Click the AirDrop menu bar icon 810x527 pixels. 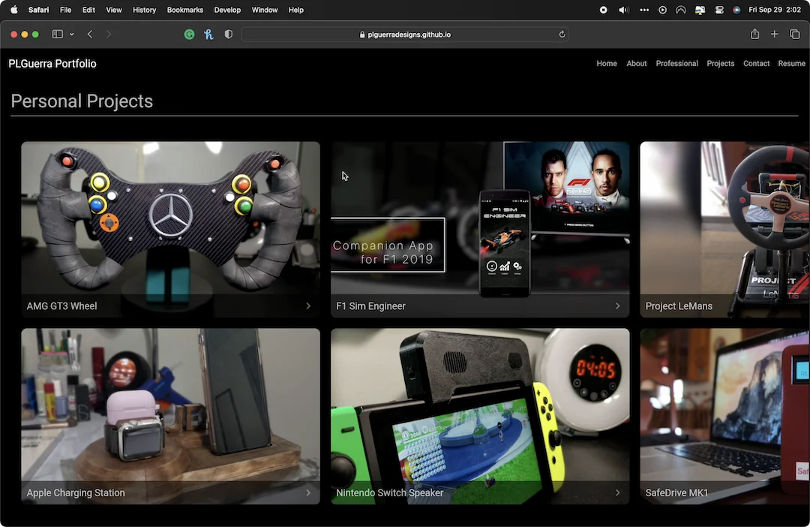coord(681,10)
